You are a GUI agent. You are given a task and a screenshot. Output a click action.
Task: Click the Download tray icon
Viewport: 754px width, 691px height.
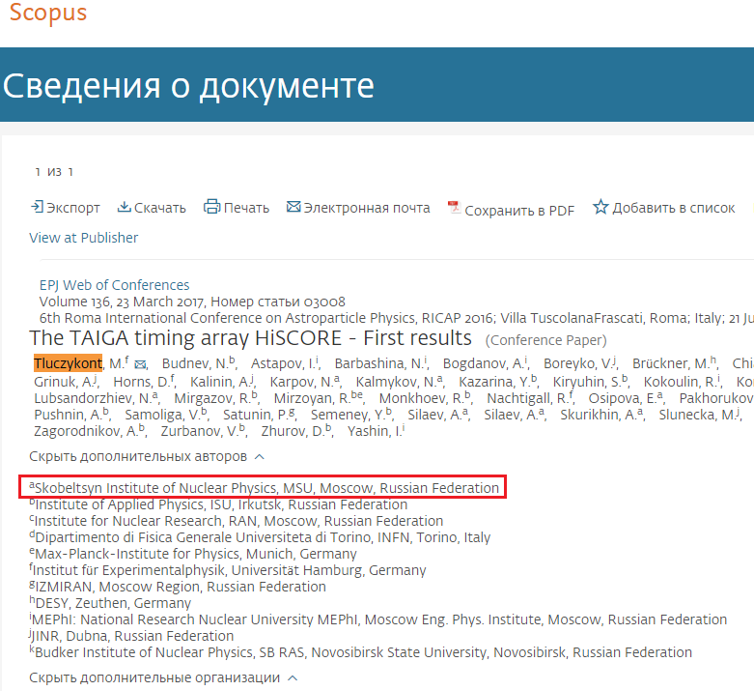(125, 208)
